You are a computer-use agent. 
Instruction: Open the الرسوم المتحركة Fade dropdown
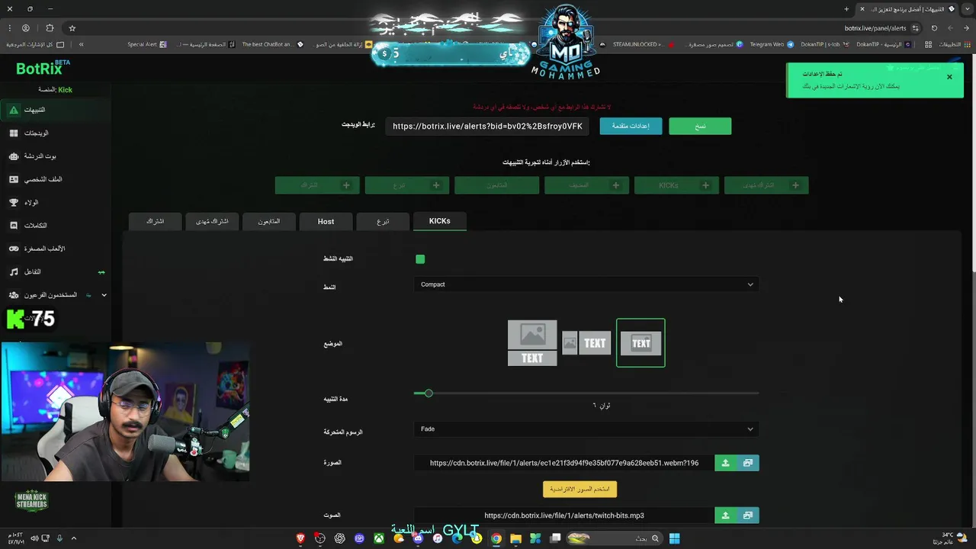[586, 429]
